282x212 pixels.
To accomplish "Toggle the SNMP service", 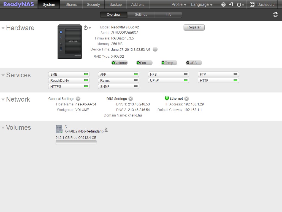I will [x=119, y=86].
